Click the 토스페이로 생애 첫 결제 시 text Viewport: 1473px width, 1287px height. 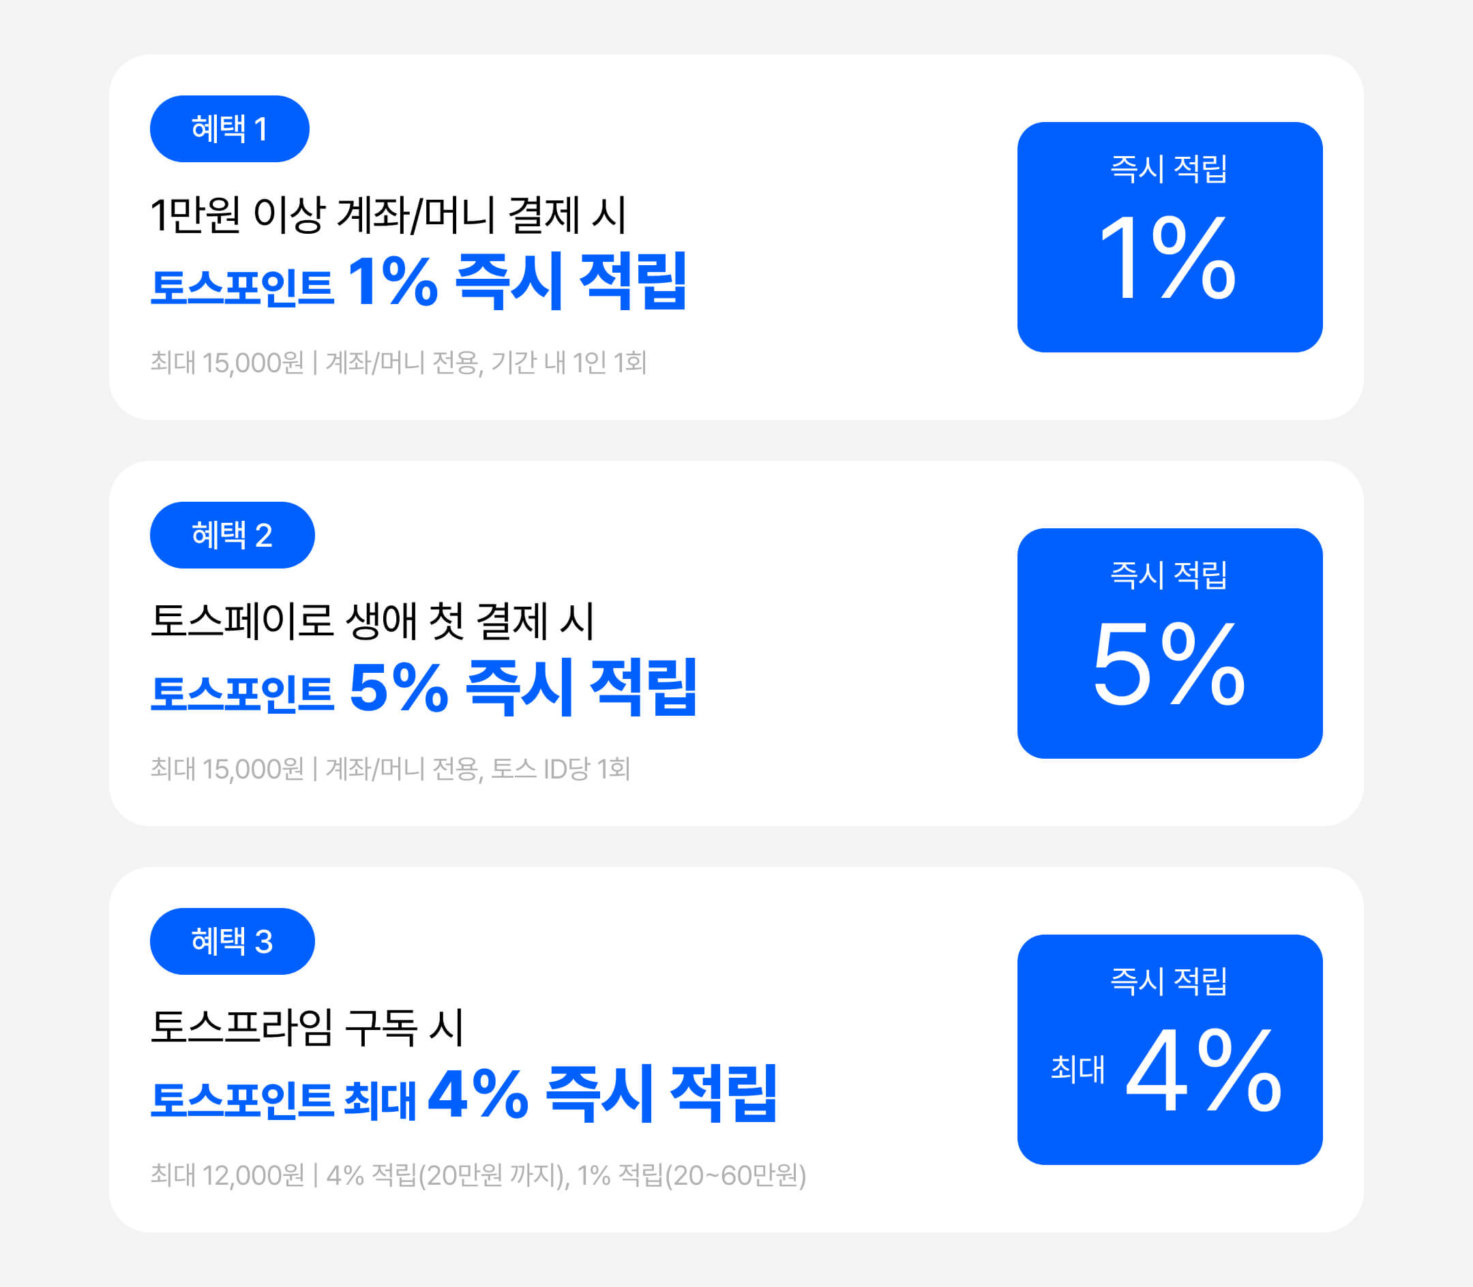tap(372, 620)
